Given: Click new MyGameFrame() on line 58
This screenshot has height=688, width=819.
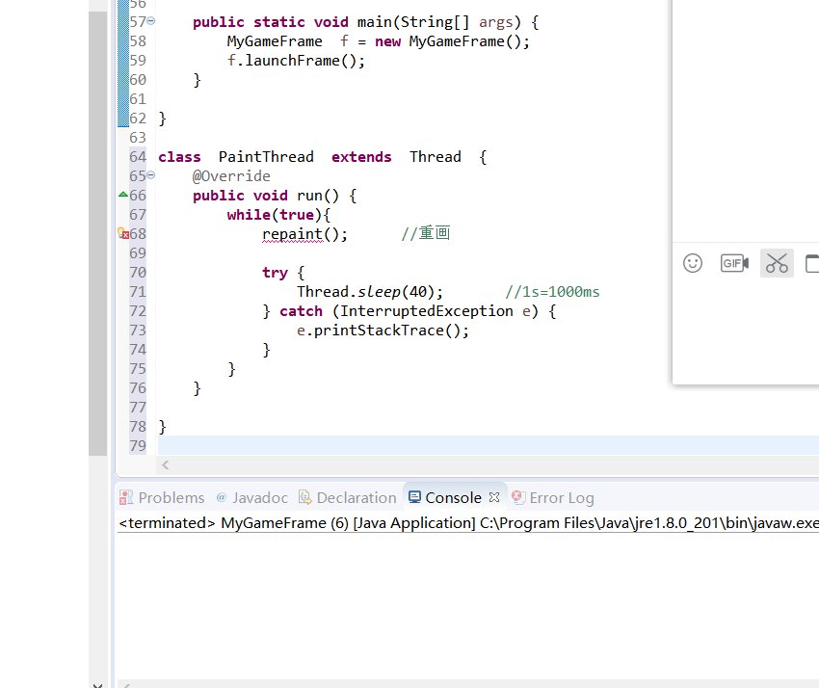Looking at the screenshot, I should pyautogui.click(x=452, y=41).
